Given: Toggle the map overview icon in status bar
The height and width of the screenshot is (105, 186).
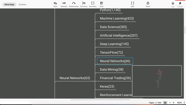Looking at the screenshot, I should point(165,103).
